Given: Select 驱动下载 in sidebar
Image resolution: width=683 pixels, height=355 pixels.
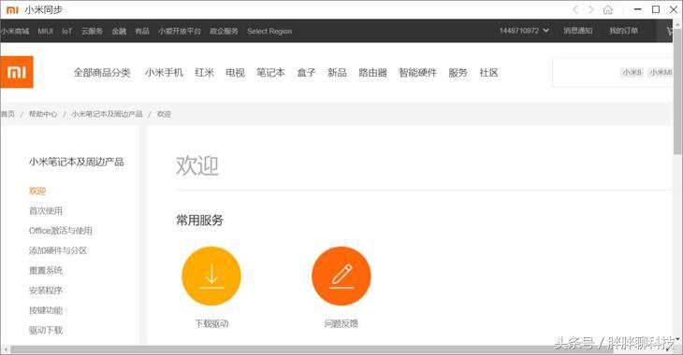Looking at the screenshot, I should pyautogui.click(x=46, y=331).
